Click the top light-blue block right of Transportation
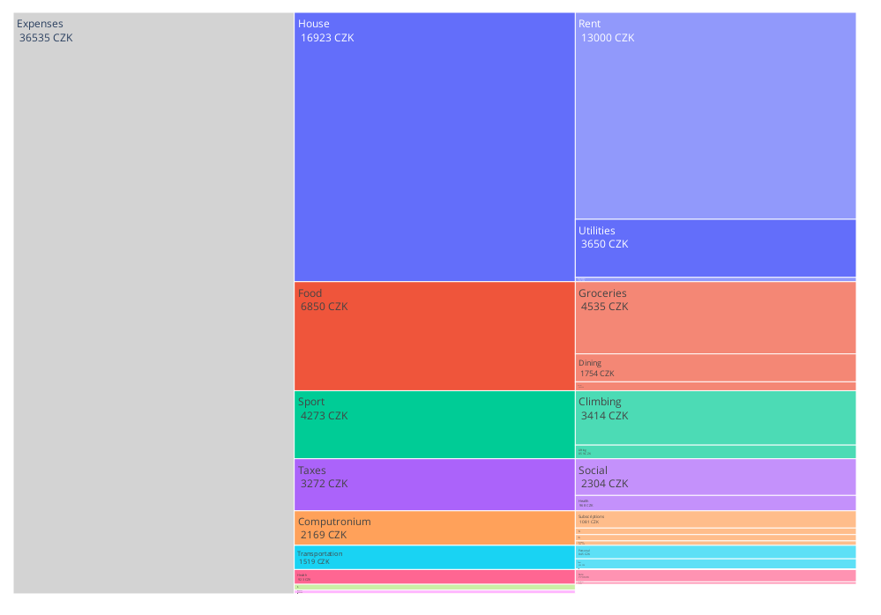Image resolution: width=881 pixels, height=615 pixels. 715,552
